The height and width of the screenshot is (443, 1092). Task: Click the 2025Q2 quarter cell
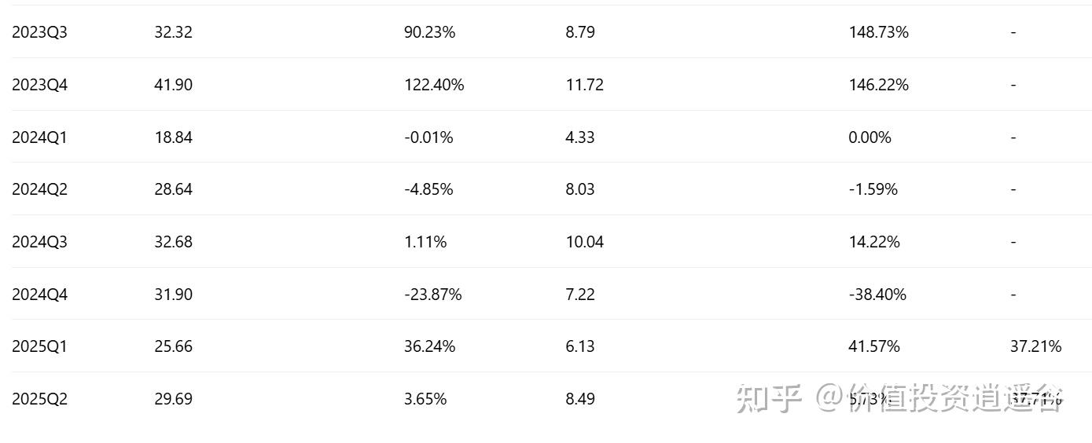(39, 399)
